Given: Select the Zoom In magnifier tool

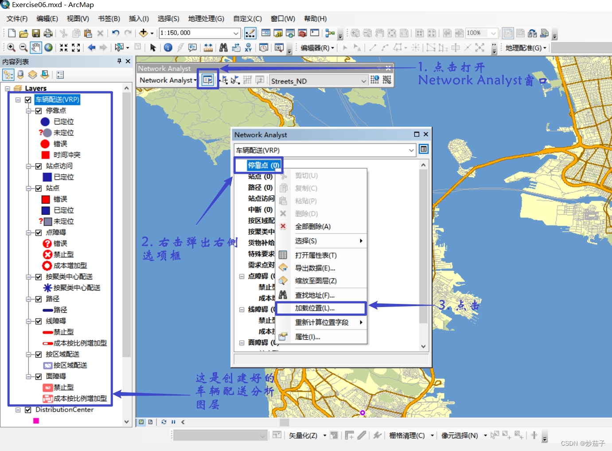Looking at the screenshot, I should pos(11,47).
